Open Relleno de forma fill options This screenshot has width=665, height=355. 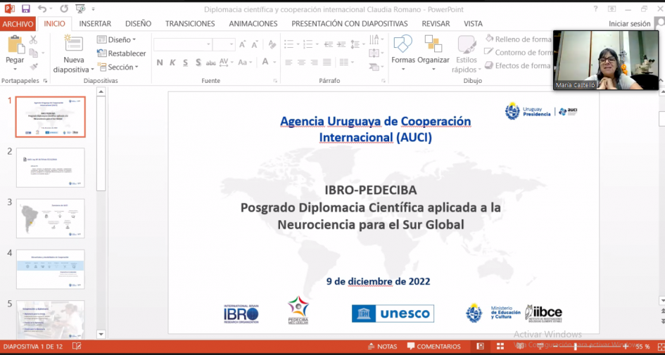click(x=518, y=39)
